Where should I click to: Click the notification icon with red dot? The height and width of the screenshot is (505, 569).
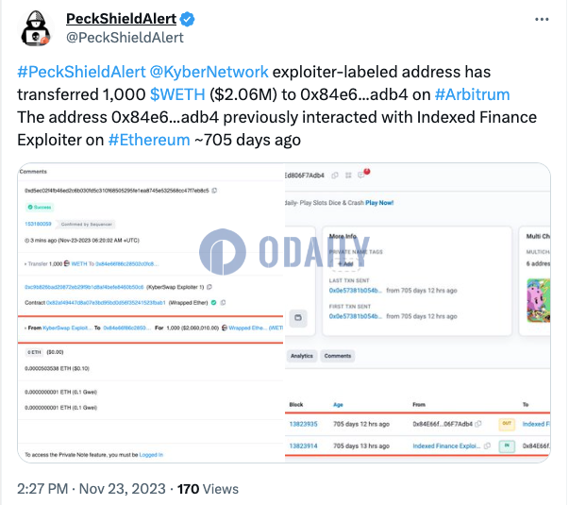pos(363,174)
